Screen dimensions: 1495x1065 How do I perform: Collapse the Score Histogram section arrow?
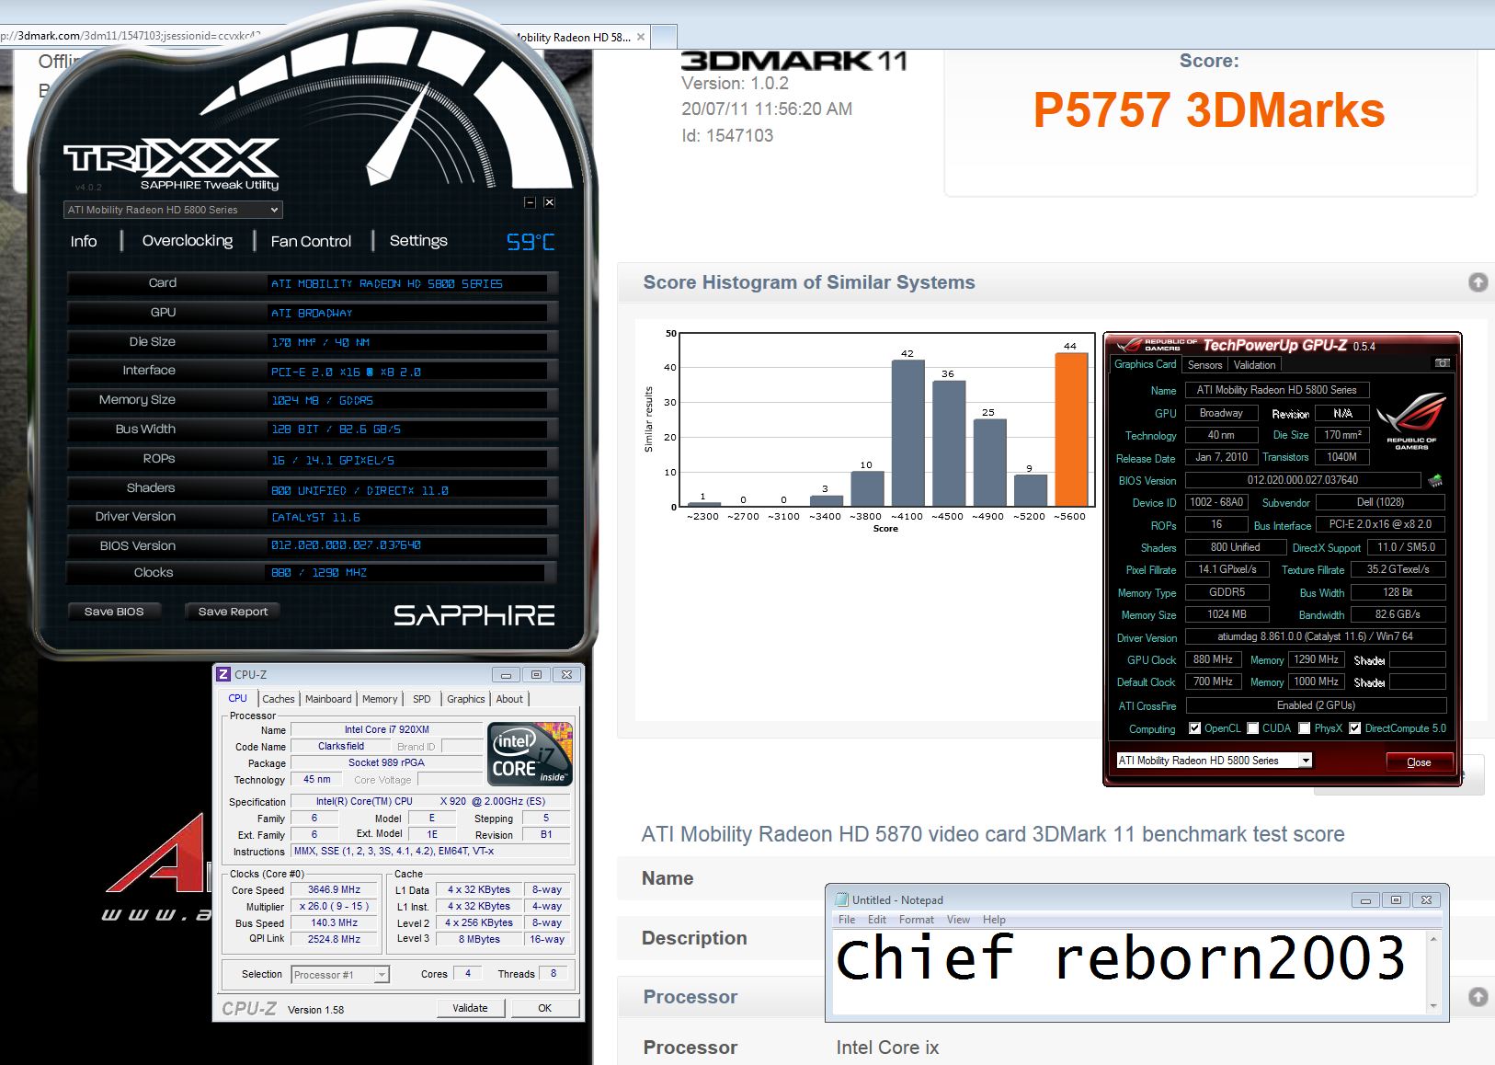pyautogui.click(x=1478, y=282)
